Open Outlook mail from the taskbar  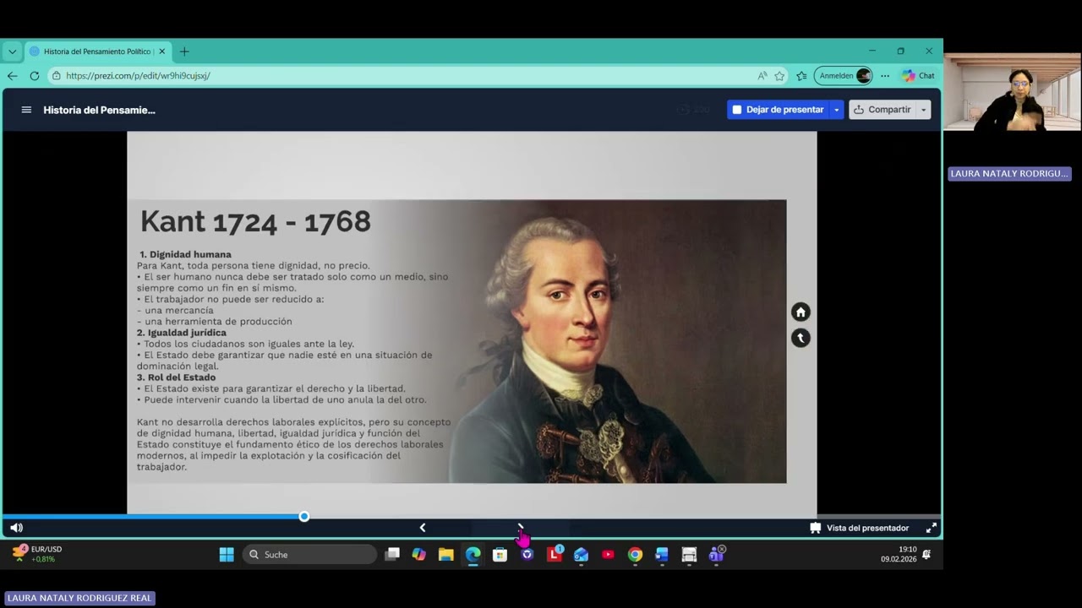(582, 554)
